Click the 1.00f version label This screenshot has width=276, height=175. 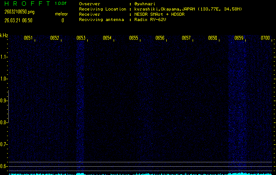click(61, 3)
